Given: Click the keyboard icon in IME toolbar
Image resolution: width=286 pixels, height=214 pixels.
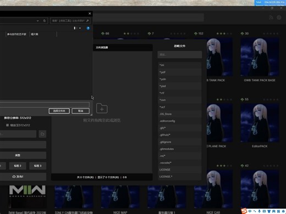Looking at the screenshot, I should pos(264,211).
